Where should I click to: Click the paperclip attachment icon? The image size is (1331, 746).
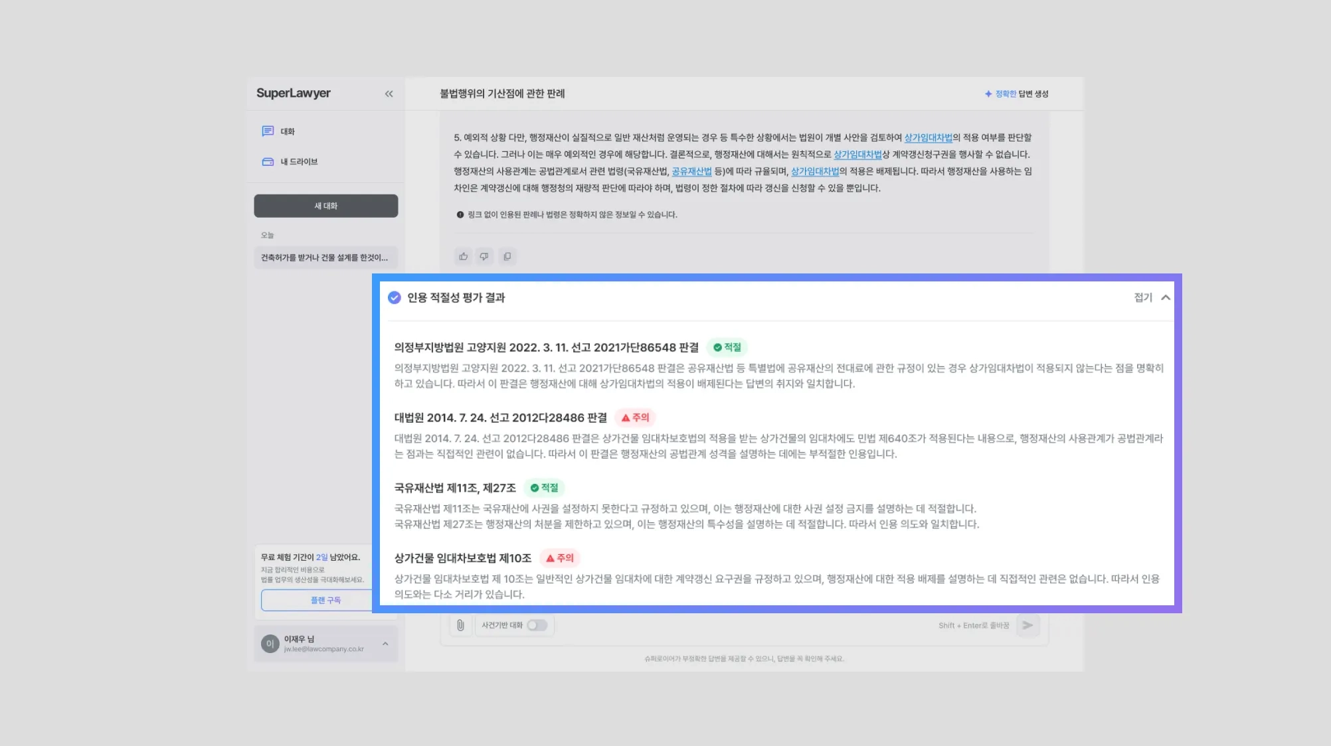click(x=460, y=625)
